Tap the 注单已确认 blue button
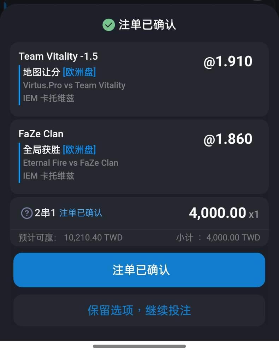The image size is (279, 353). [139, 270]
